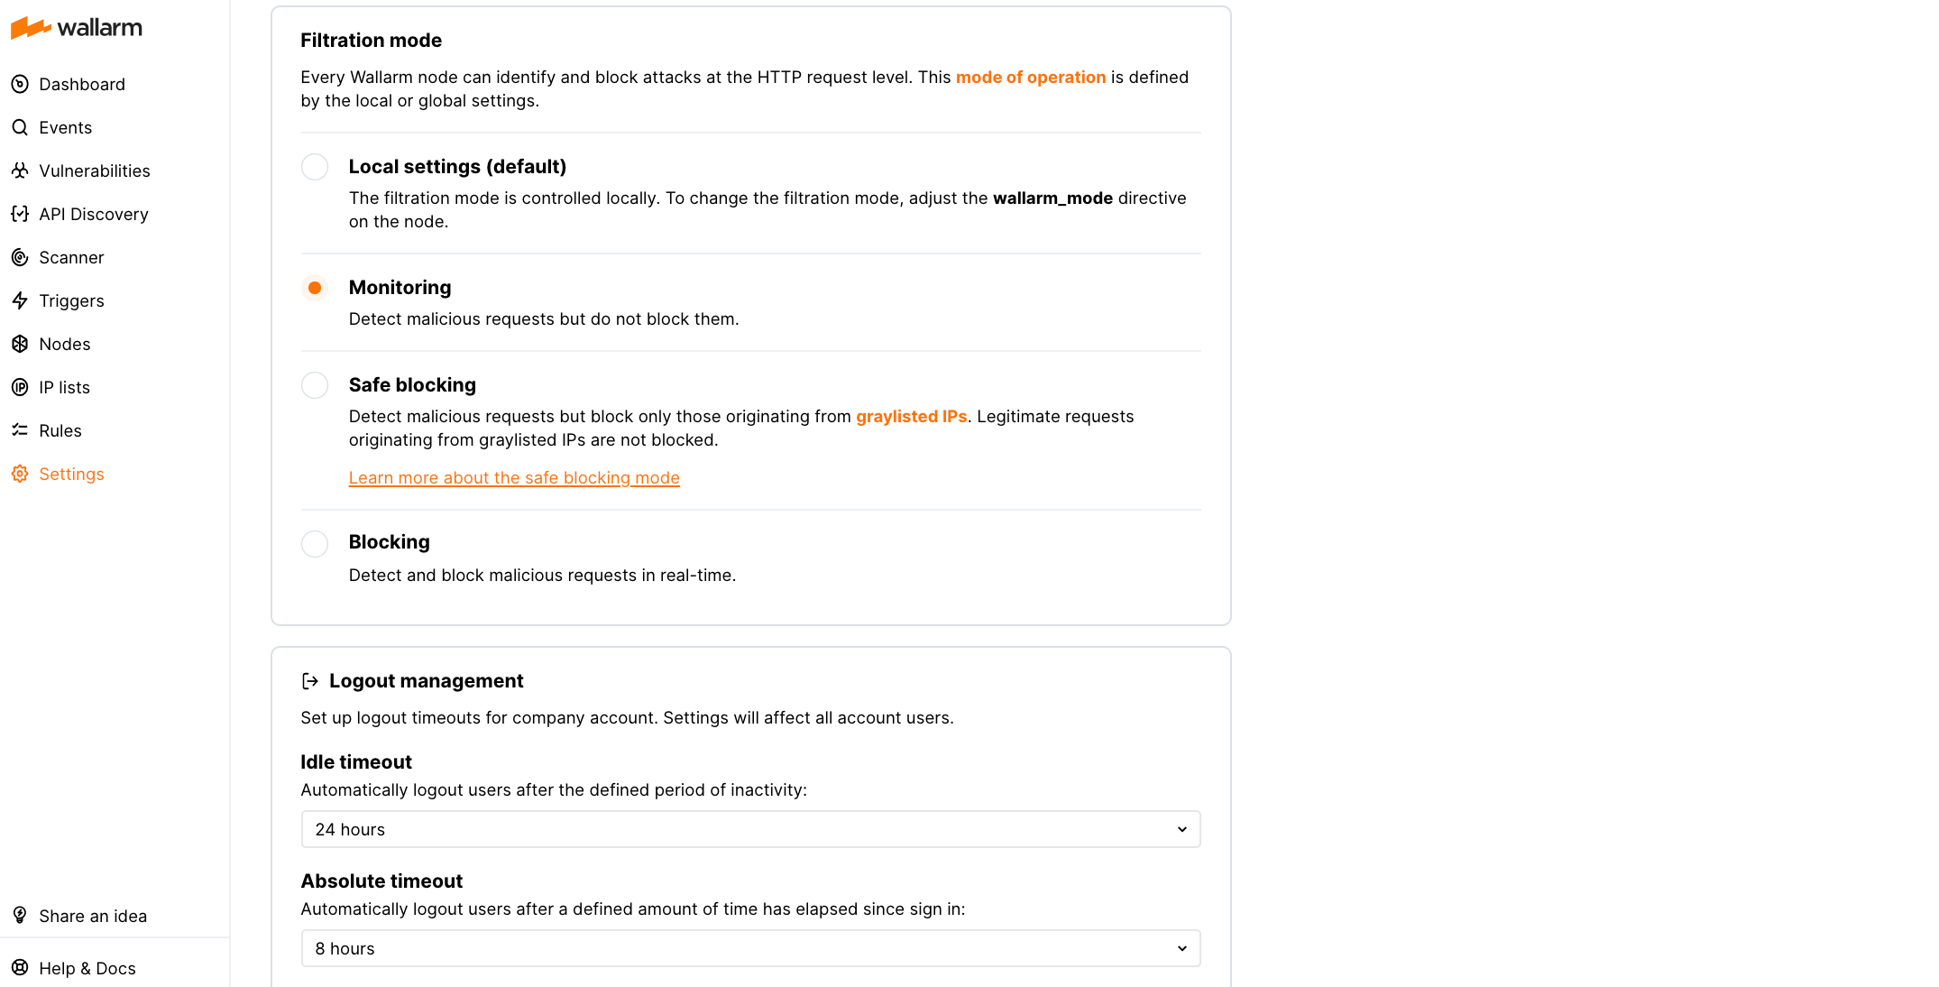Click the Events magnifier icon
1939x987 pixels.
tap(20, 127)
